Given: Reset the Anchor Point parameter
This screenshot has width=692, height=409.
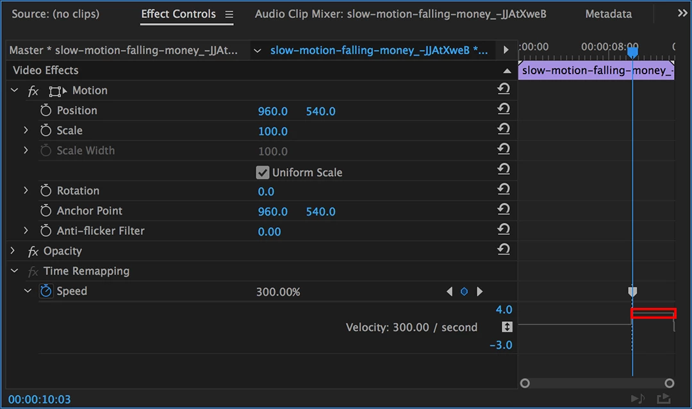Looking at the screenshot, I should (504, 209).
